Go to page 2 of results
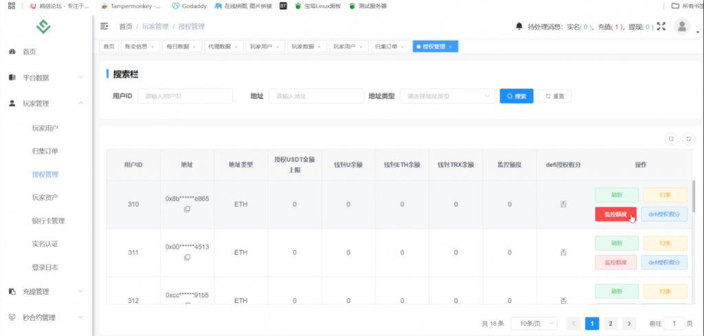The width and height of the screenshot is (704, 336). tap(610, 324)
